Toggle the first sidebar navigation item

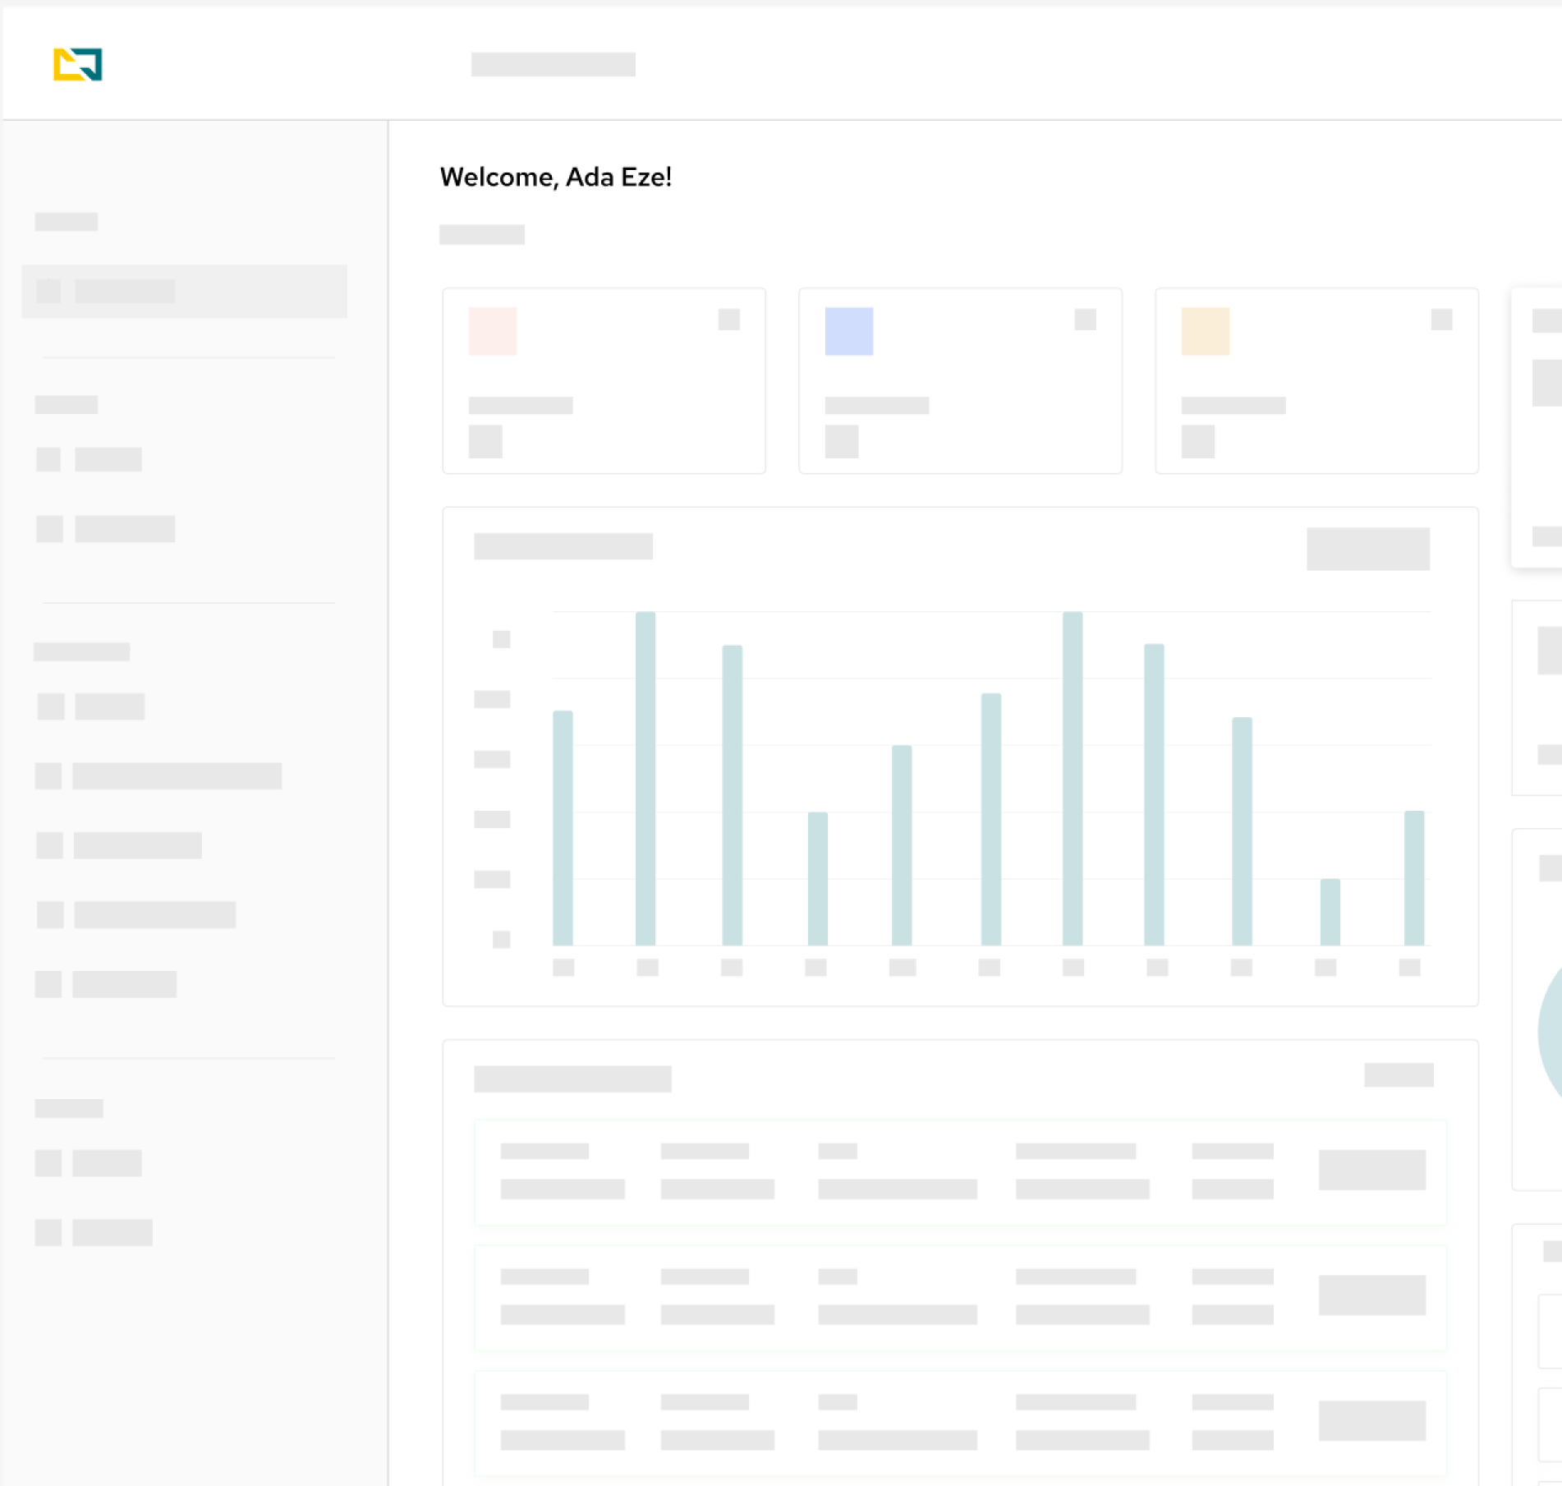[66, 222]
